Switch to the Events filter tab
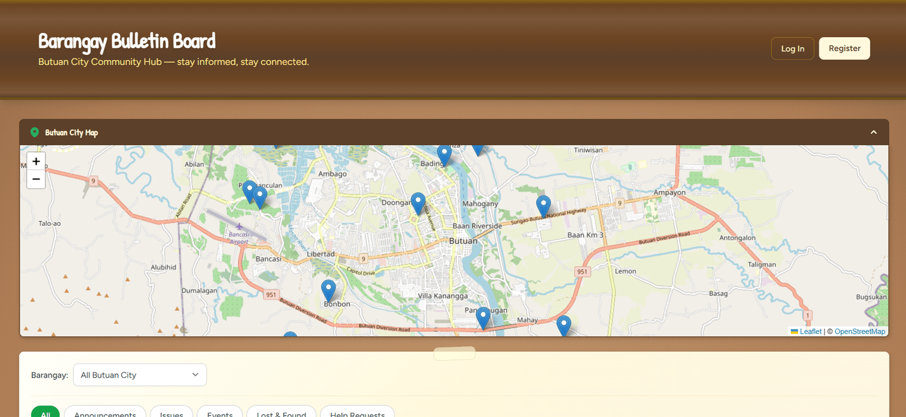The height and width of the screenshot is (417, 906). (220, 412)
